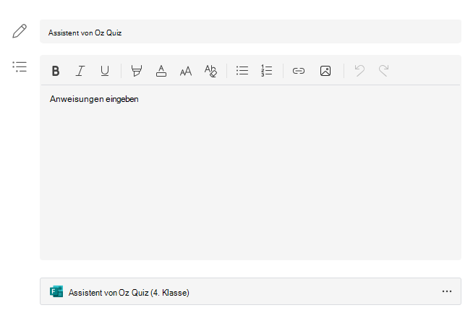This screenshot has width=473, height=313.
Task: Choose the font color tool
Action: (x=161, y=71)
